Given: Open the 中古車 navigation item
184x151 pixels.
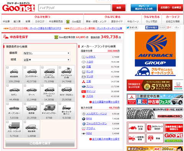Looking at the screenshot, I should pos(6,21).
